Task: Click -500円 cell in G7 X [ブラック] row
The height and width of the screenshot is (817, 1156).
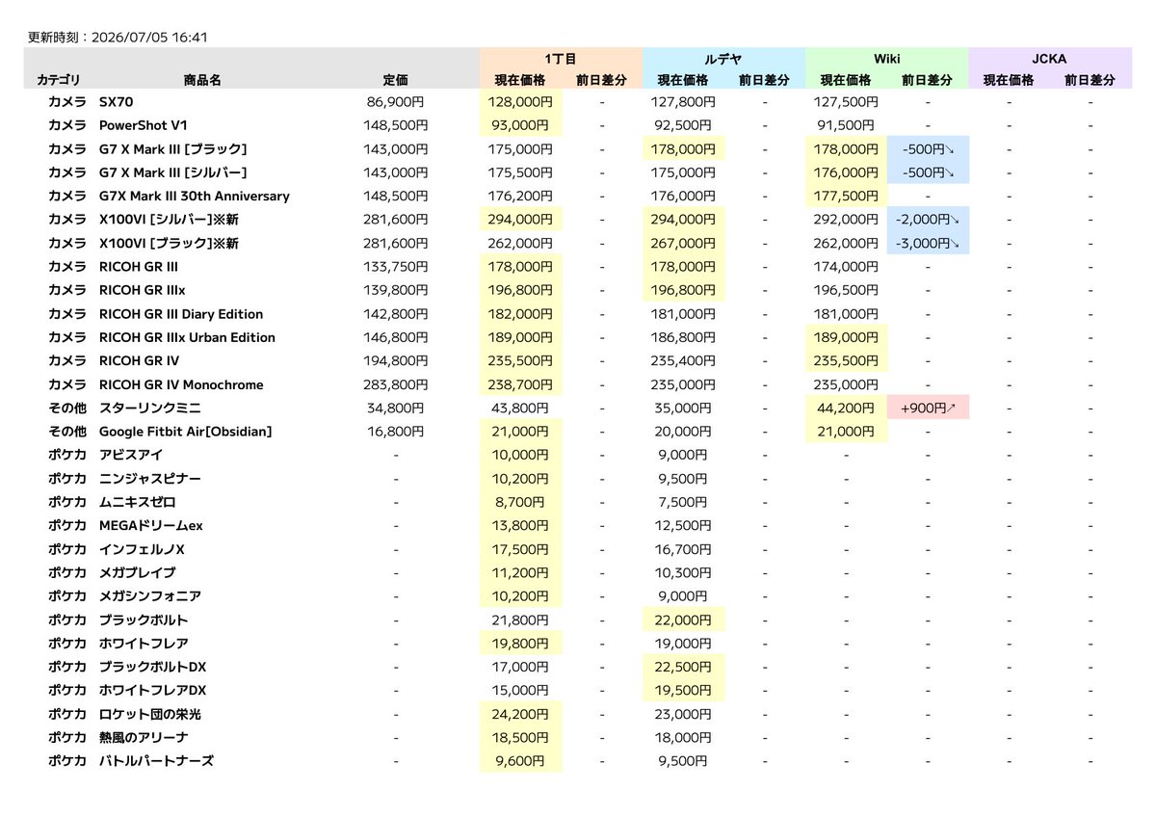Action: coord(929,148)
